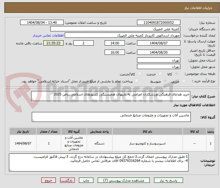The image size is (220, 188).
Task: Click the دستگاه unit cell
Action: [99, 143]
